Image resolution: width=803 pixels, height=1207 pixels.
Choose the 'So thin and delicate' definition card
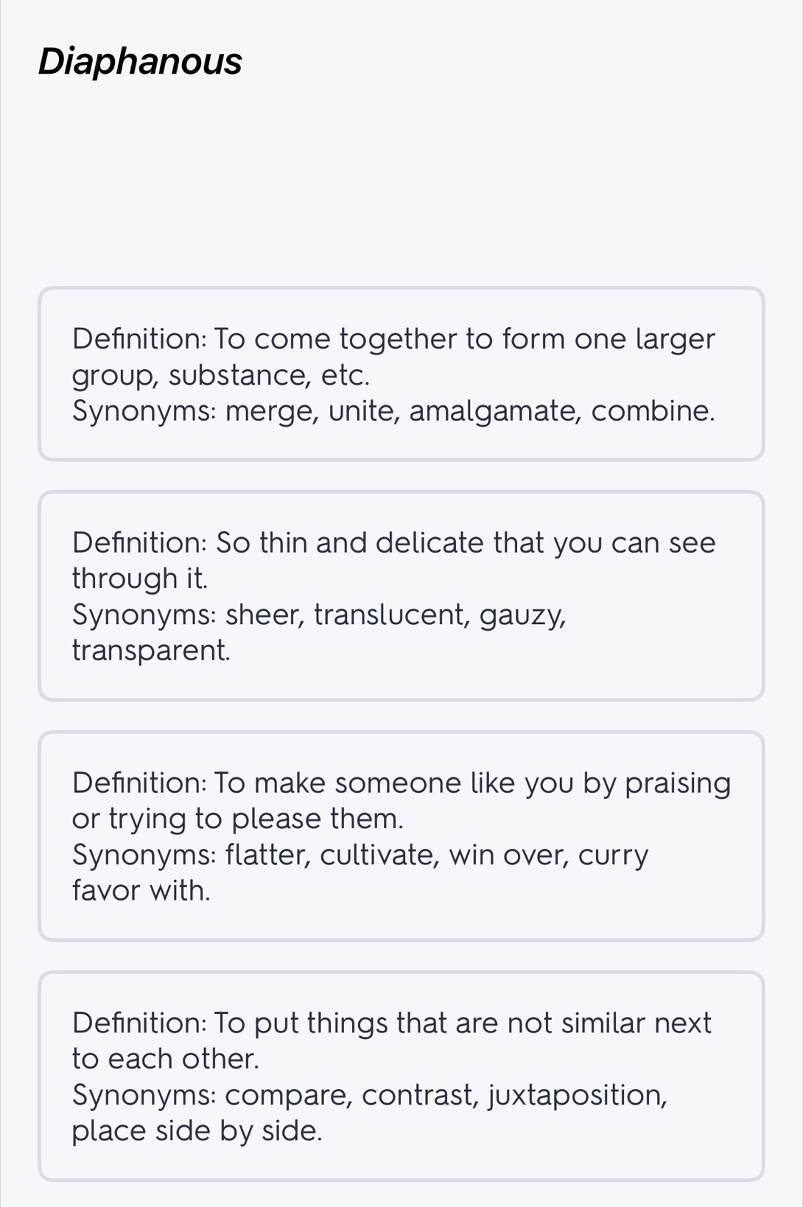click(401, 596)
